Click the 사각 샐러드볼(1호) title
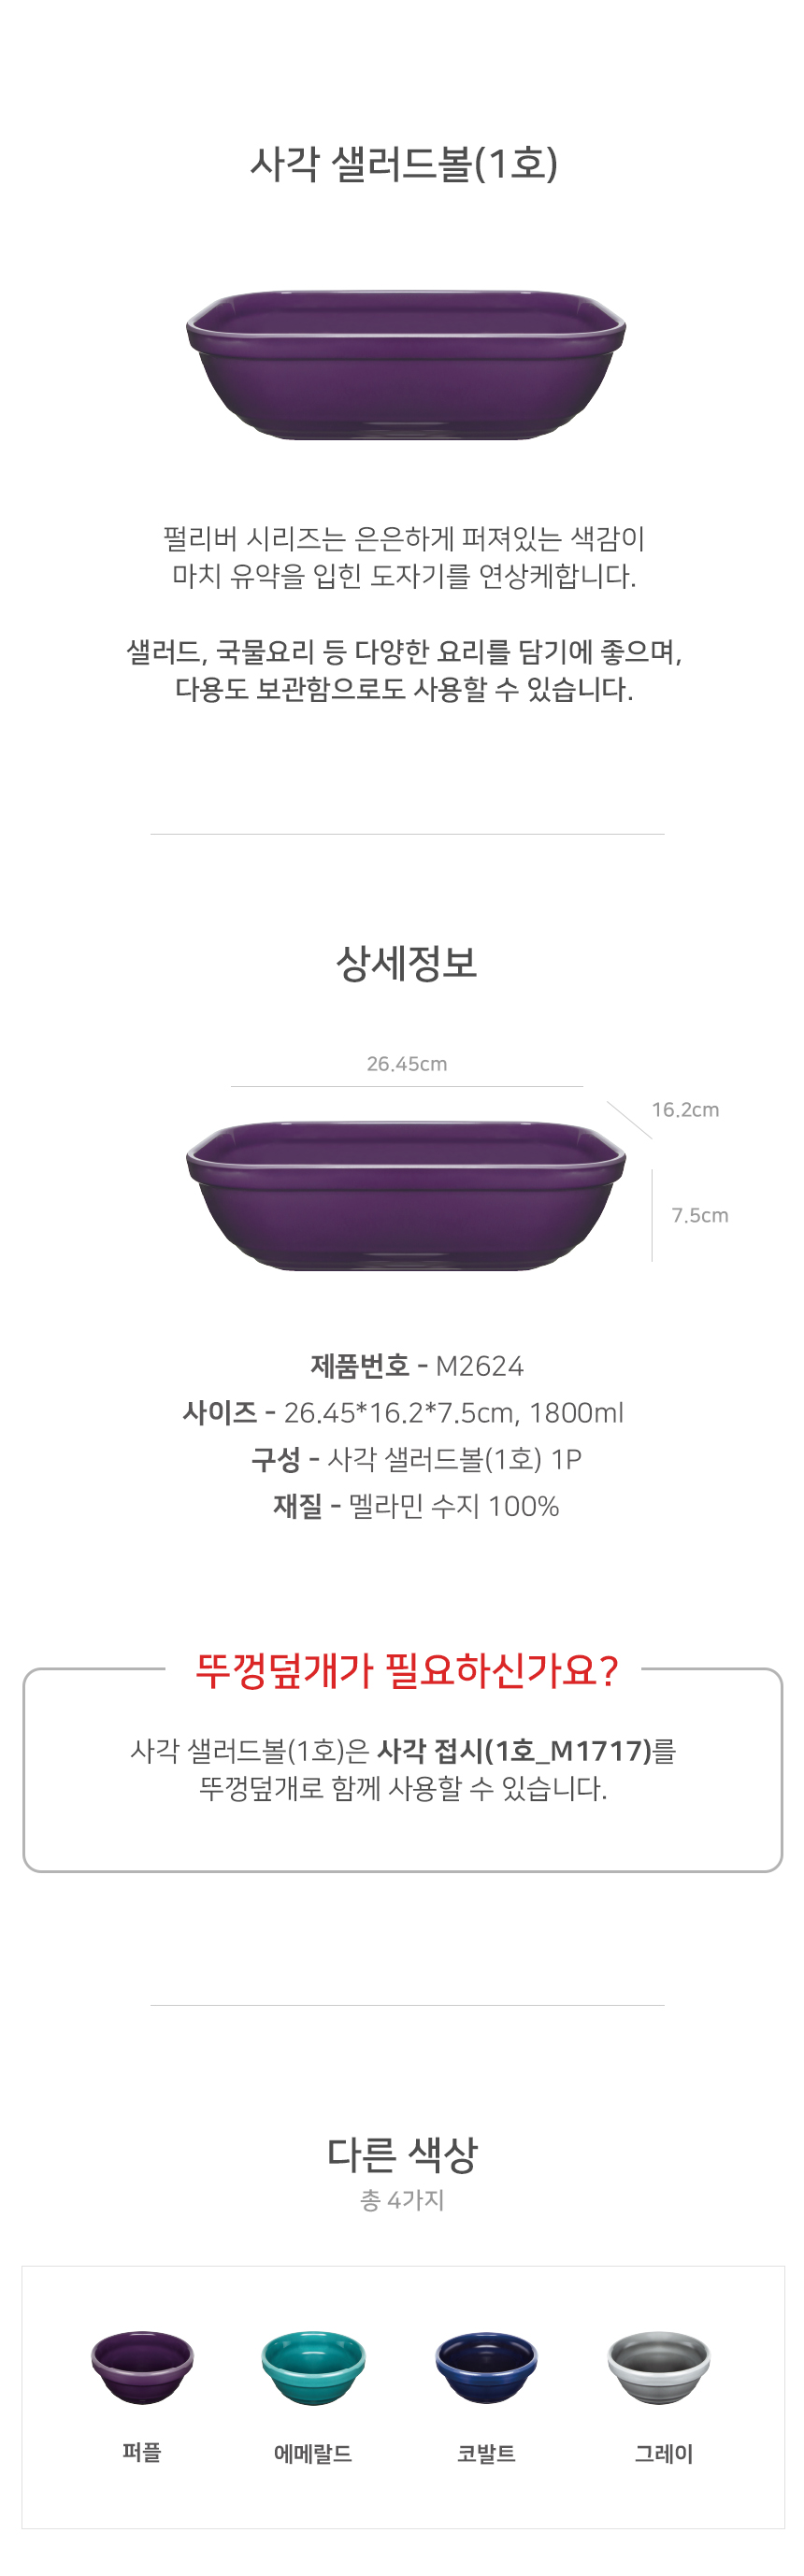804x2576 pixels. pos(403,163)
